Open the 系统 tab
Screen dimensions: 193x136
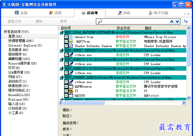(x=21, y=13)
